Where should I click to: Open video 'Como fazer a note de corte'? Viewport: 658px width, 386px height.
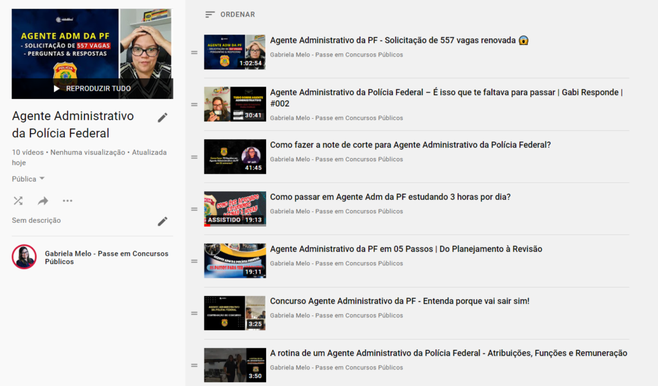click(x=411, y=145)
